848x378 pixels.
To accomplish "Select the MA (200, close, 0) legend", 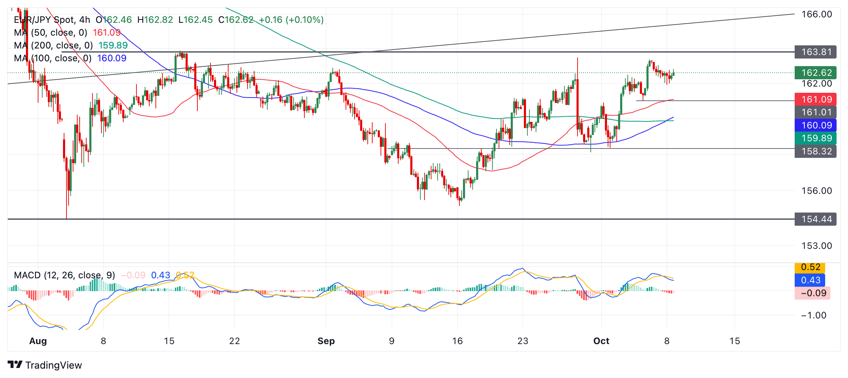I will click(53, 45).
